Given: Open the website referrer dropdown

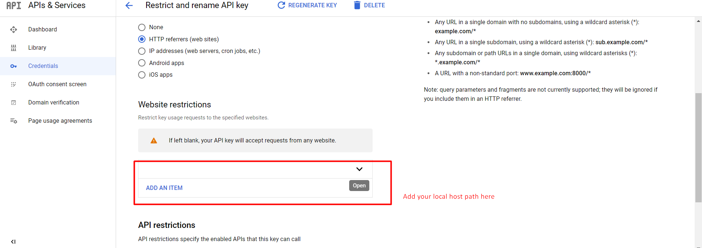Looking at the screenshot, I should (x=359, y=169).
